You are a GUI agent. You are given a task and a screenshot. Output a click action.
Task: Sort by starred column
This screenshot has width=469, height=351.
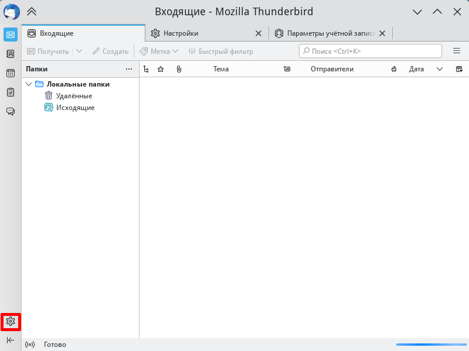tap(161, 69)
